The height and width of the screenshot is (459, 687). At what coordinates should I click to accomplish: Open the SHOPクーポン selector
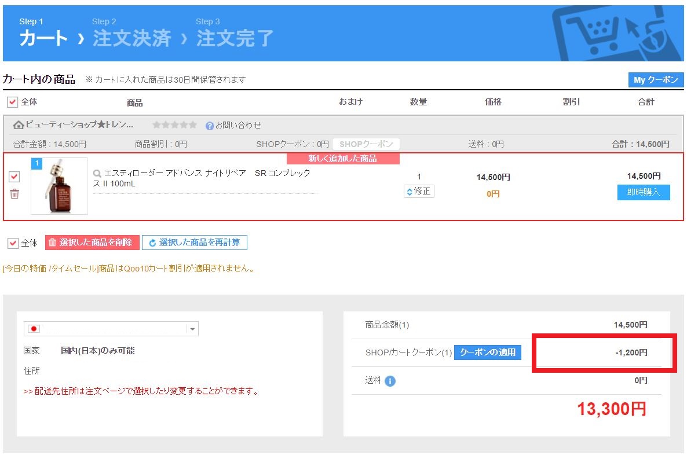coord(366,144)
